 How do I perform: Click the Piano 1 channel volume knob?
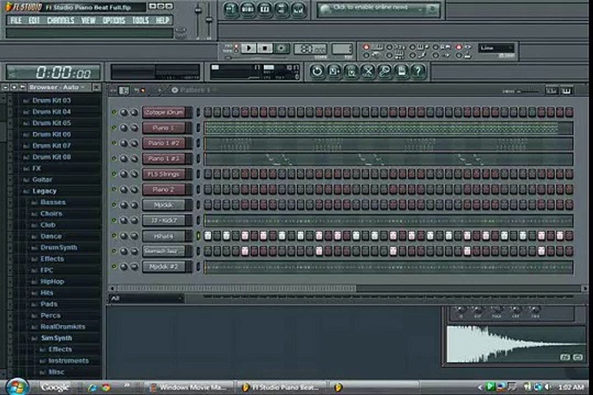(x=133, y=128)
